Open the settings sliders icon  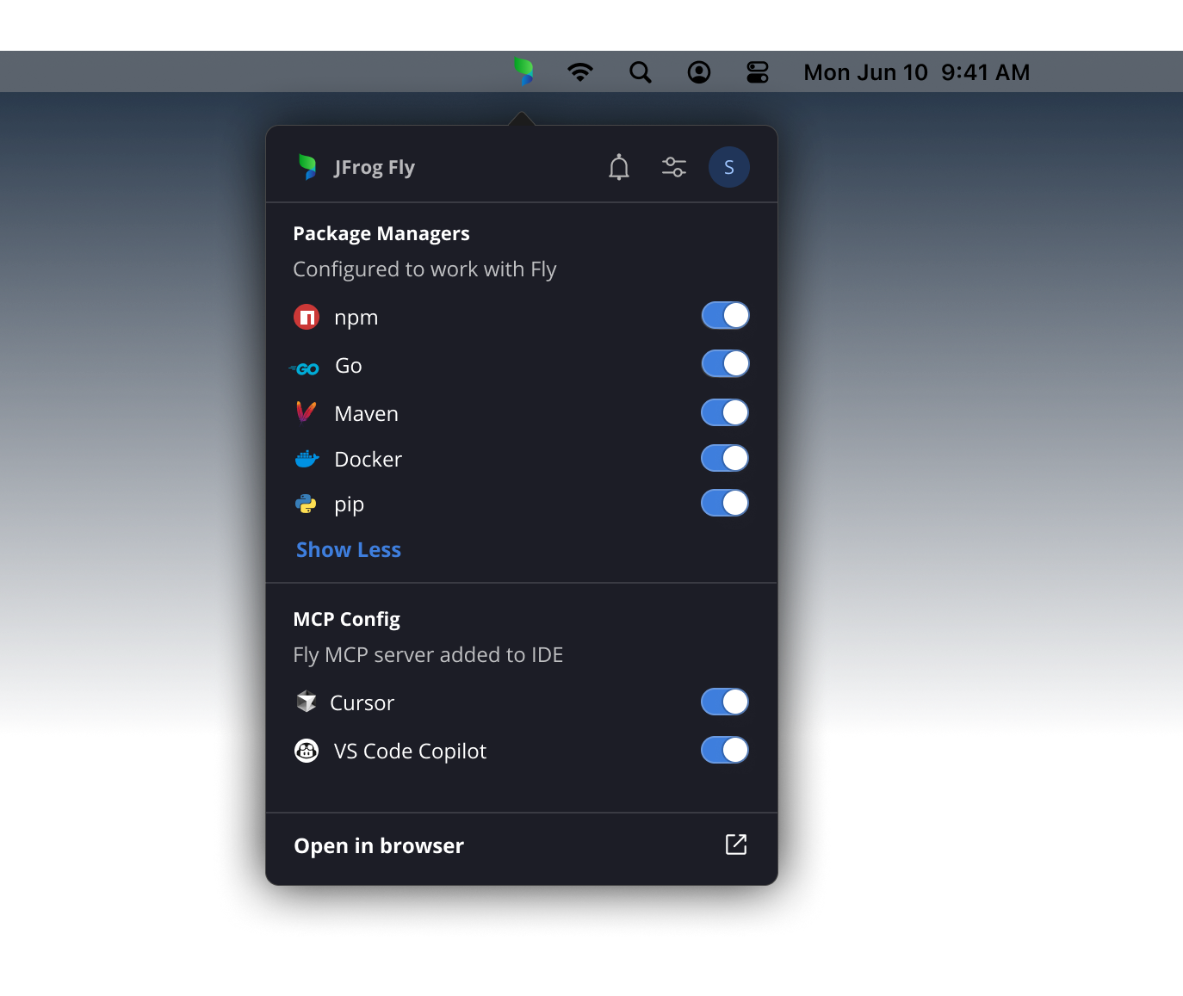tap(673, 167)
